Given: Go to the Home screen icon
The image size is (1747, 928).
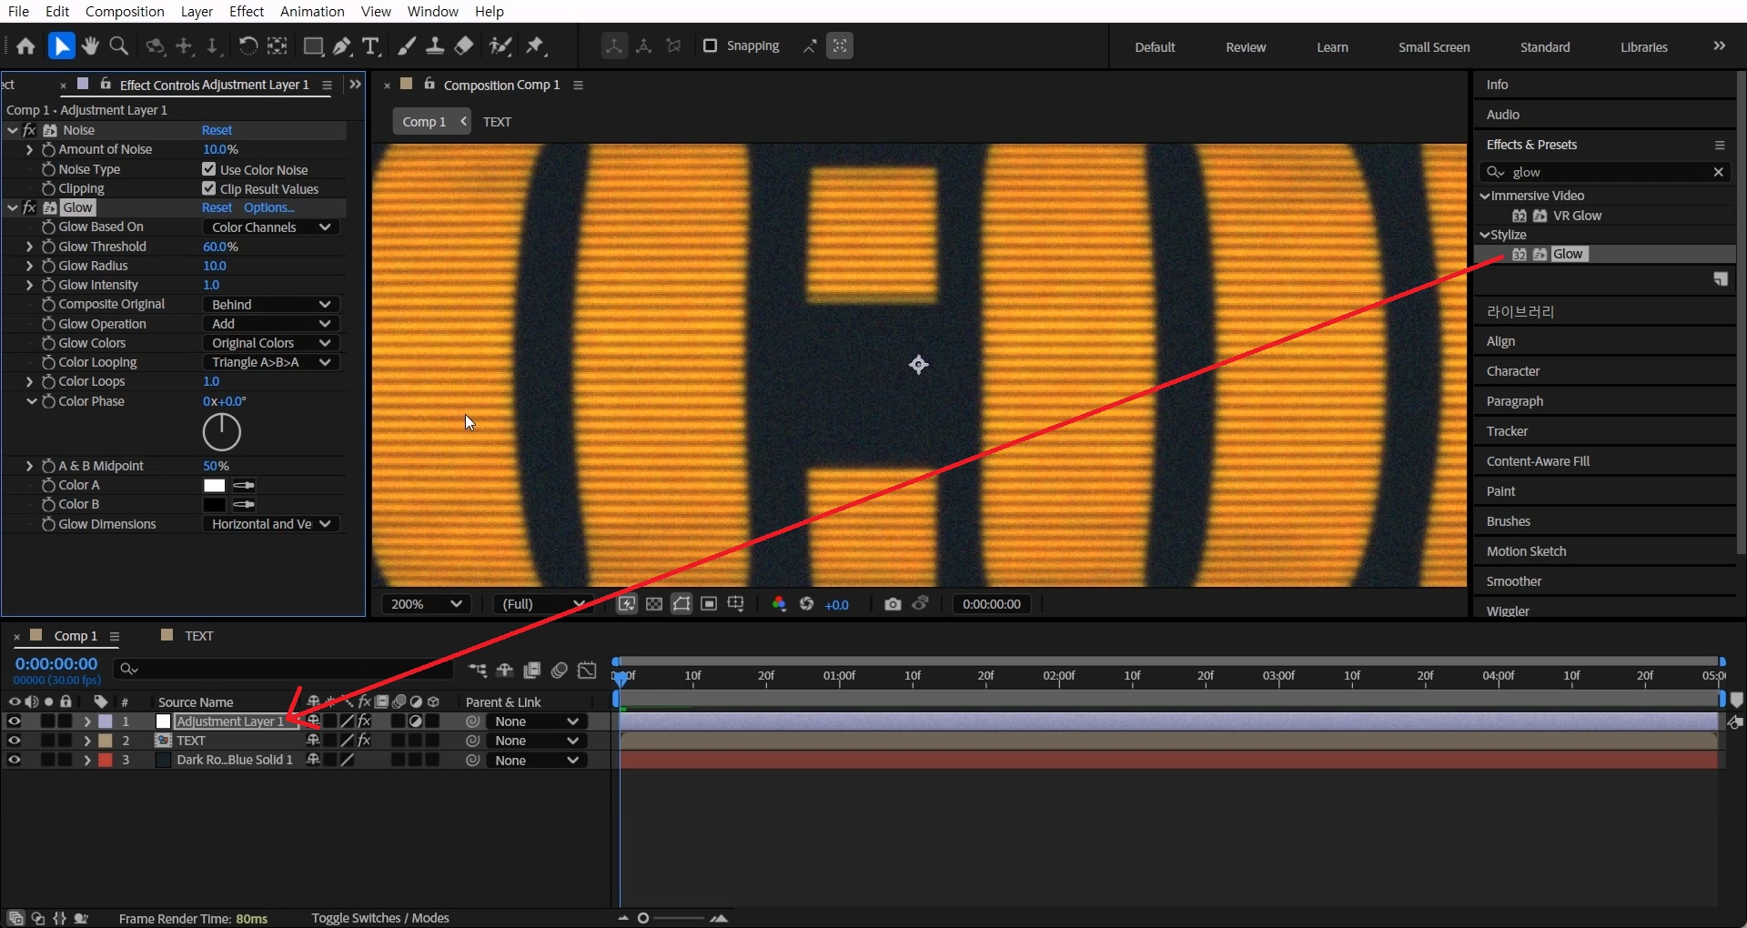Looking at the screenshot, I should click(x=25, y=46).
